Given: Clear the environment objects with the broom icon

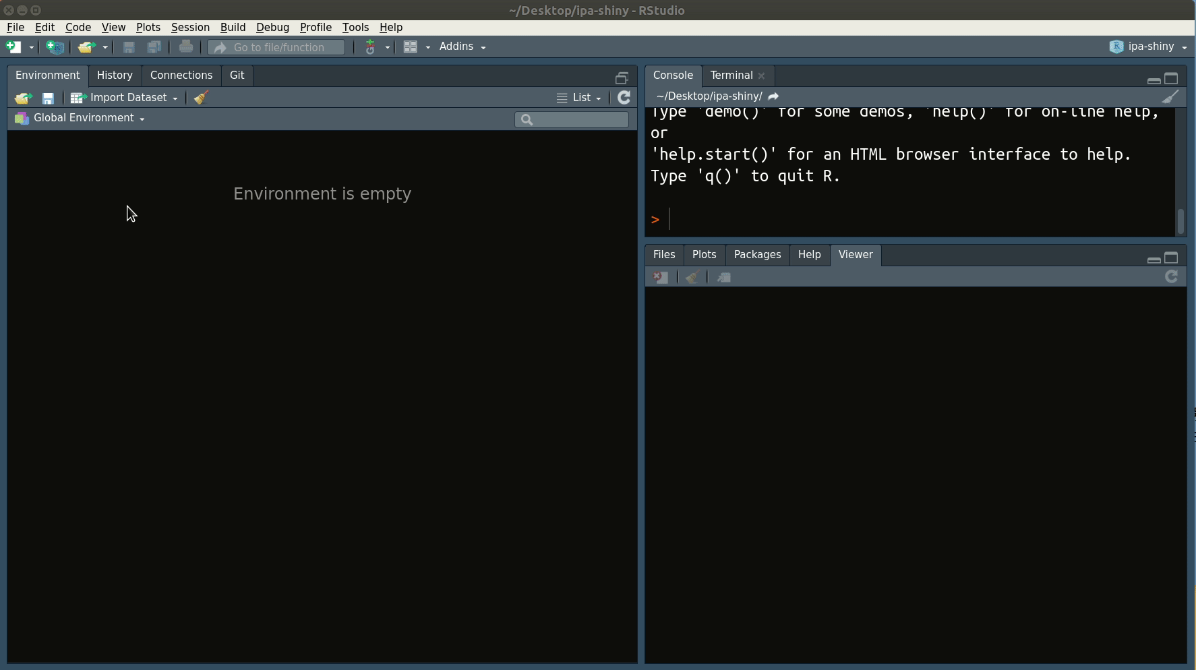Looking at the screenshot, I should click(x=201, y=98).
